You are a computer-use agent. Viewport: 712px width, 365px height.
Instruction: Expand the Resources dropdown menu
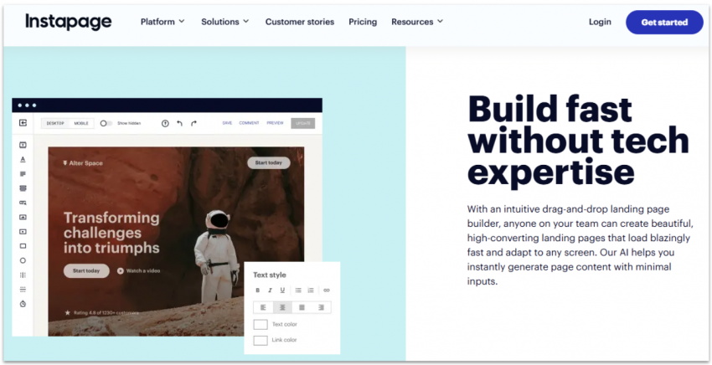(417, 22)
